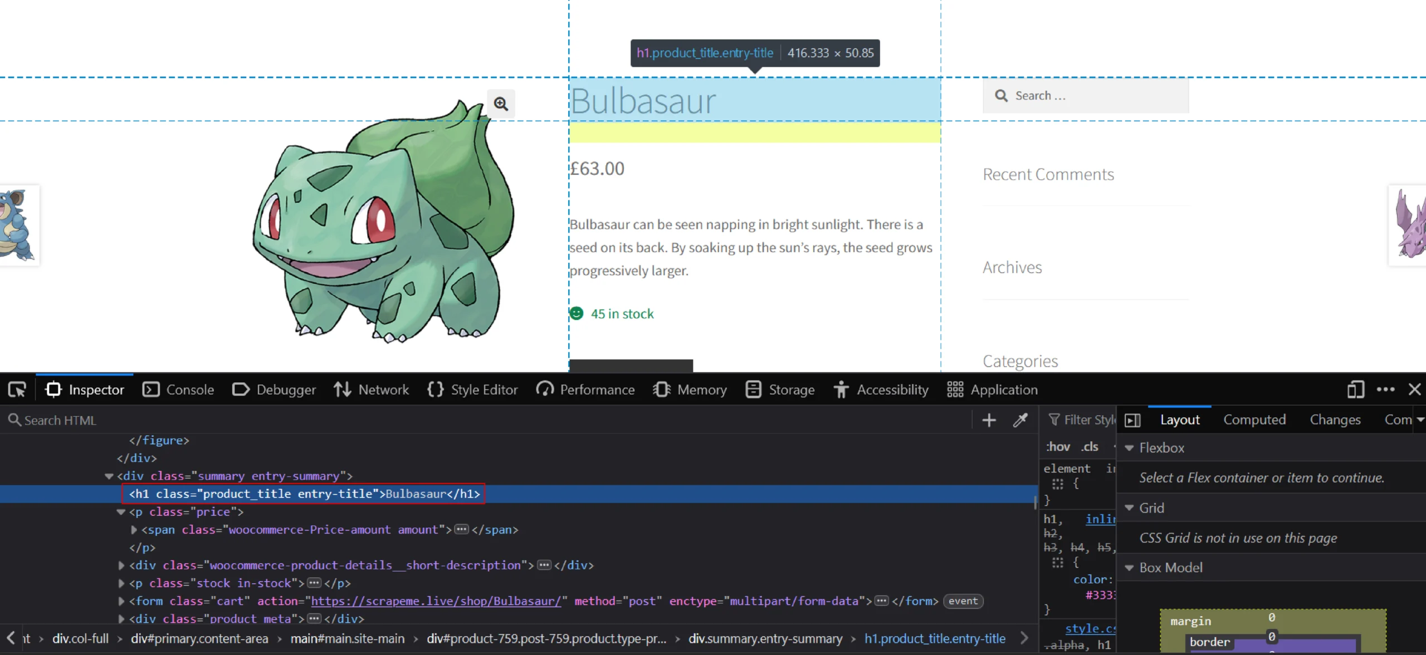Open the Inspector tab
Screen dimensions: 1426x655
pos(85,390)
